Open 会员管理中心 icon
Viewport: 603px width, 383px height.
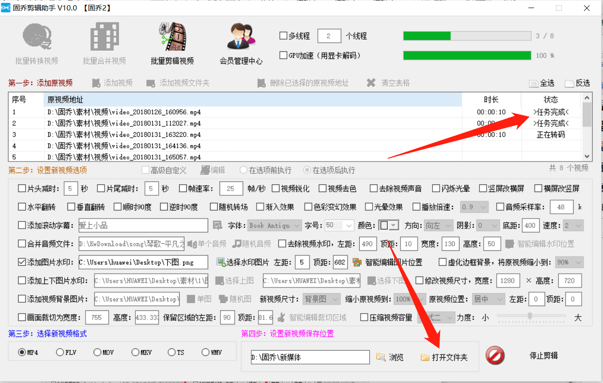coord(241,37)
